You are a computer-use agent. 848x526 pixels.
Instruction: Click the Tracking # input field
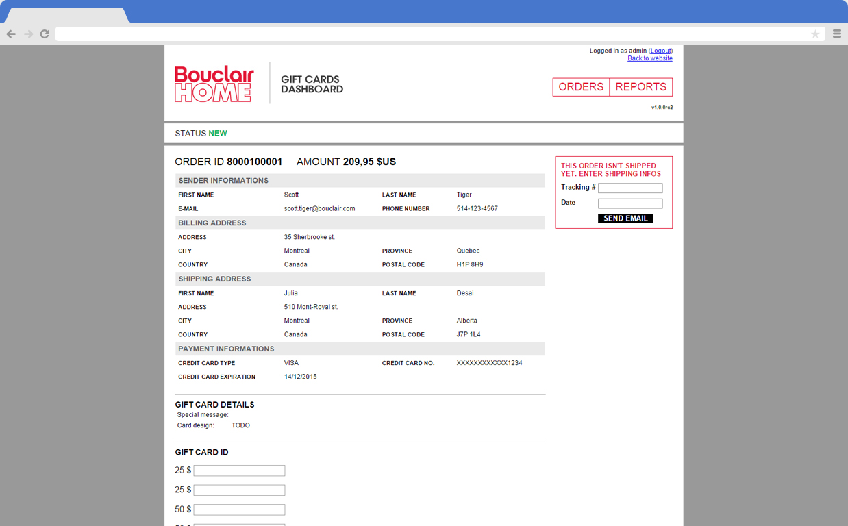(630, 187)
